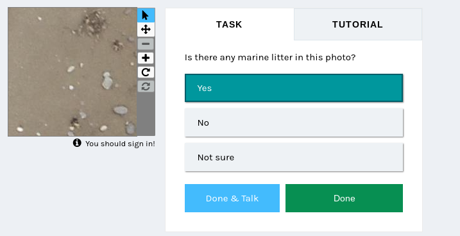Click the info icon beside sign-in notice
The height and width of the screenshot is (236, 460).
pyautogui.click(x=77, y=143)
